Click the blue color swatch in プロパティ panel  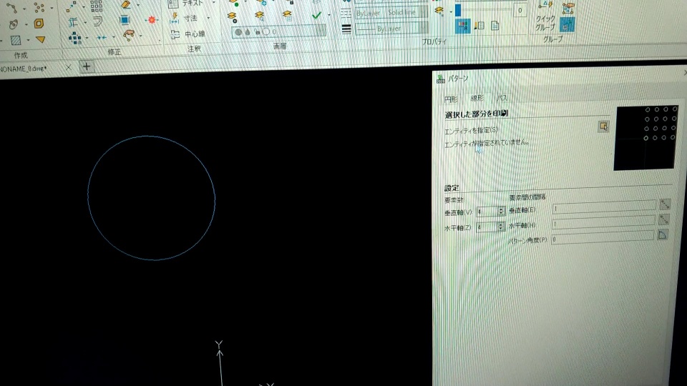[458, 10]
